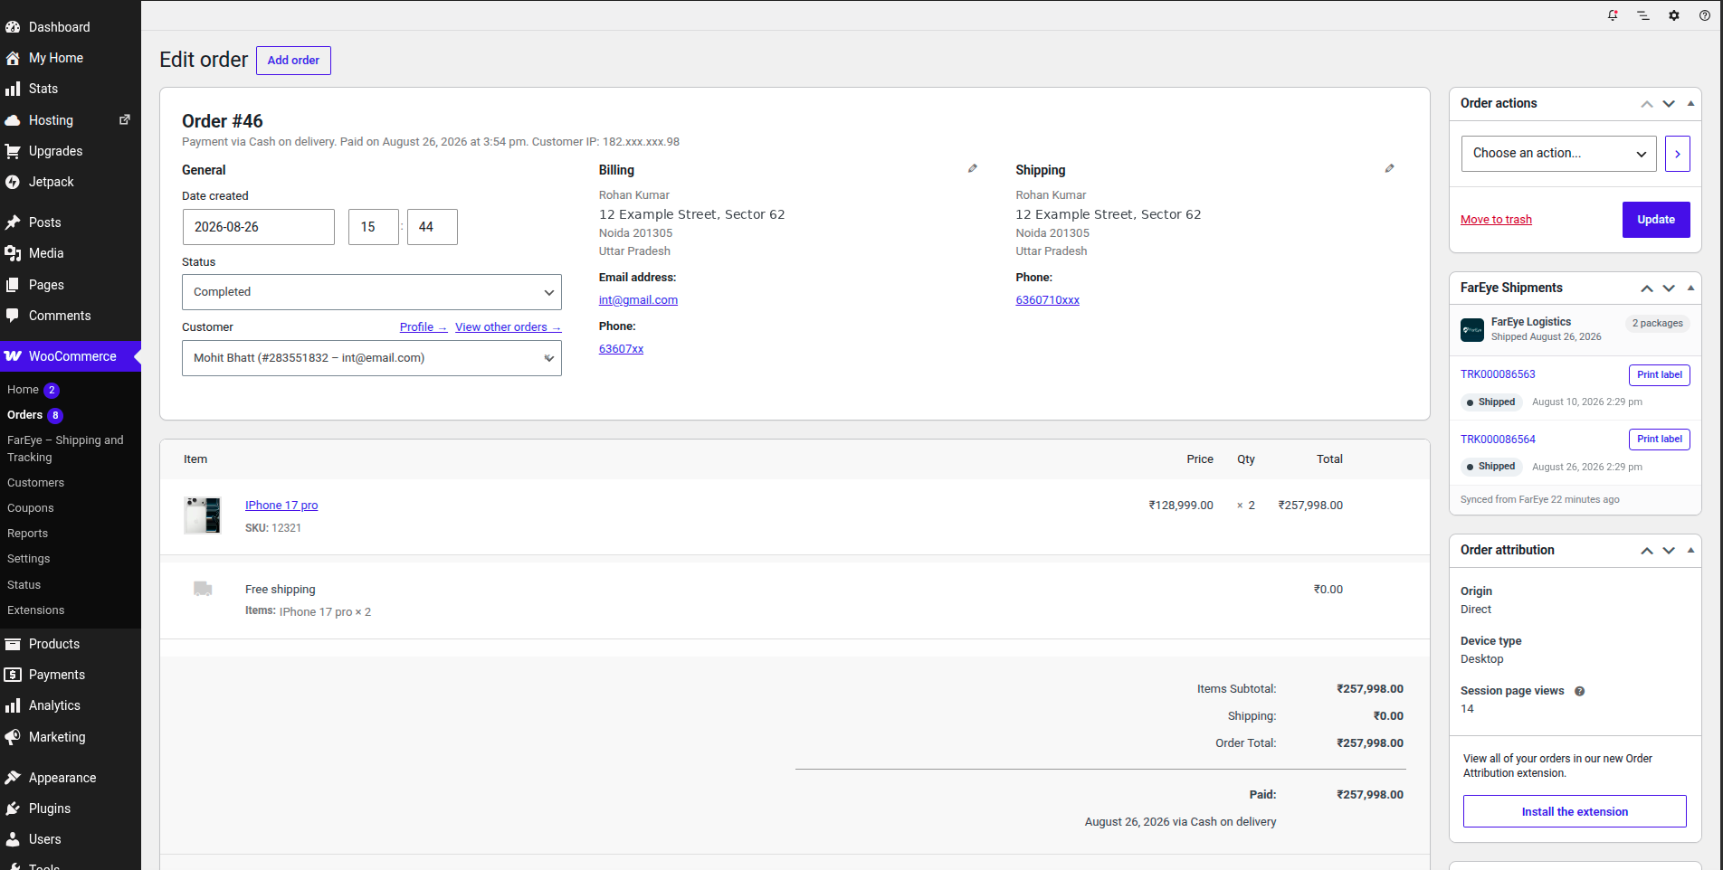
Task: Collapse the Order actions panel
Action: pos(1690,104)
